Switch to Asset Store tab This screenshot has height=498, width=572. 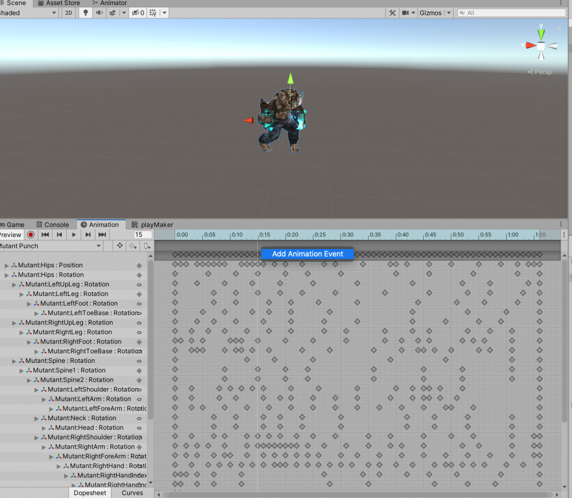tap(59, 3)
